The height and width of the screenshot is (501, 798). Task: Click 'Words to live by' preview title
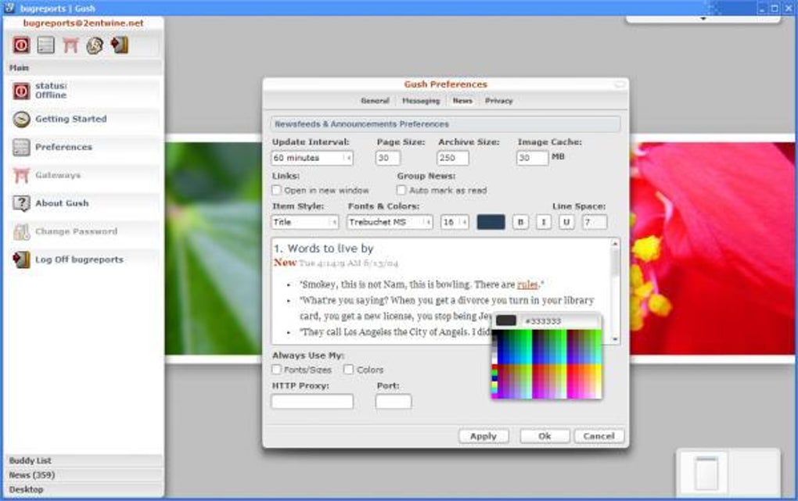(330, 249)
